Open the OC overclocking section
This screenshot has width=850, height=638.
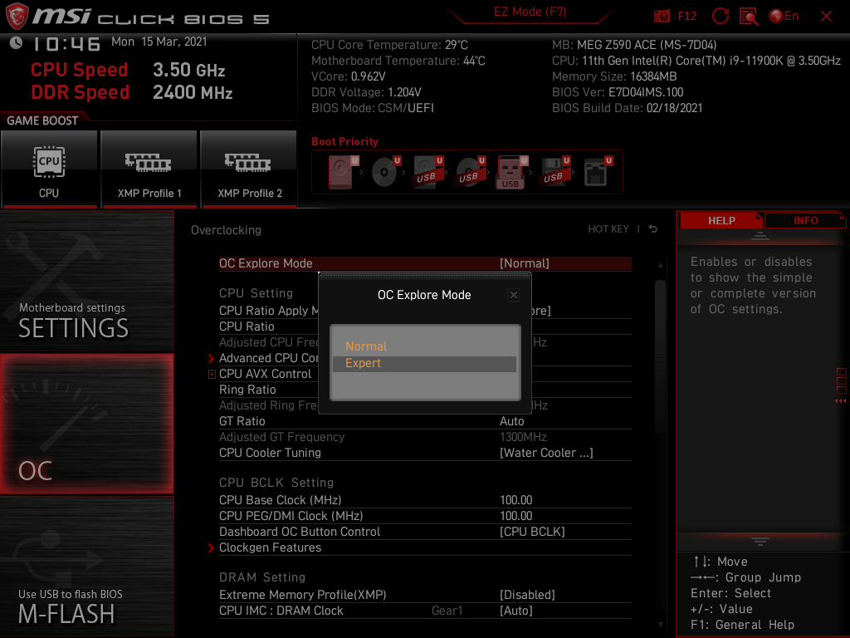pos(86,424)
